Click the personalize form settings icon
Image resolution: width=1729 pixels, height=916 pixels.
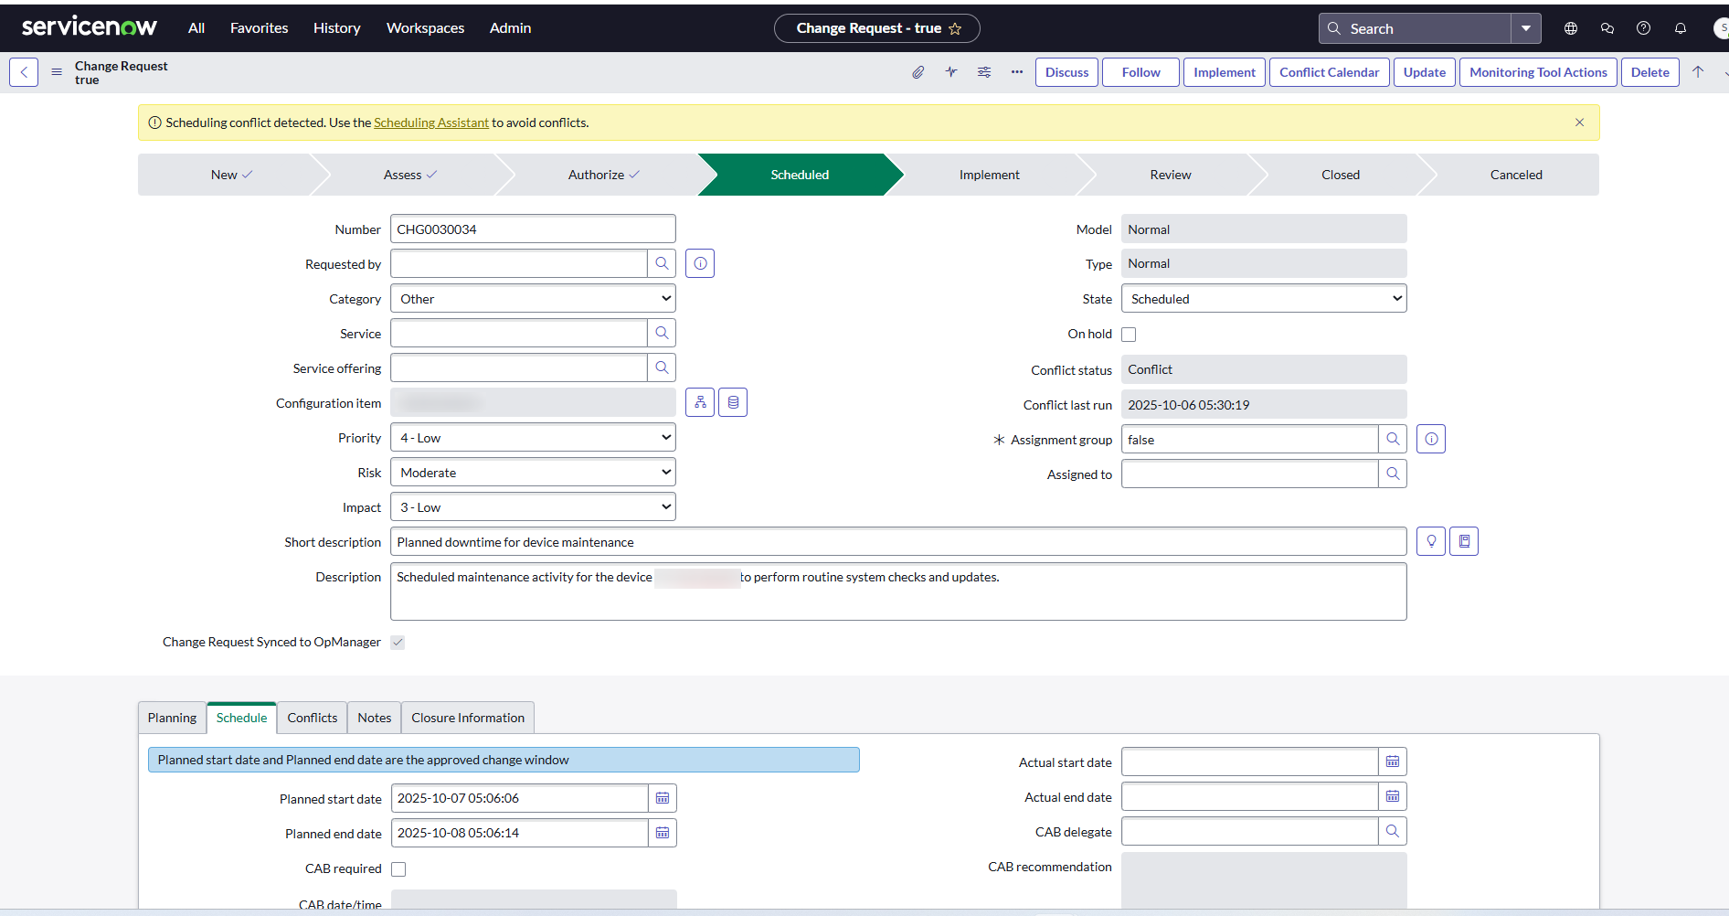point(984,72)
